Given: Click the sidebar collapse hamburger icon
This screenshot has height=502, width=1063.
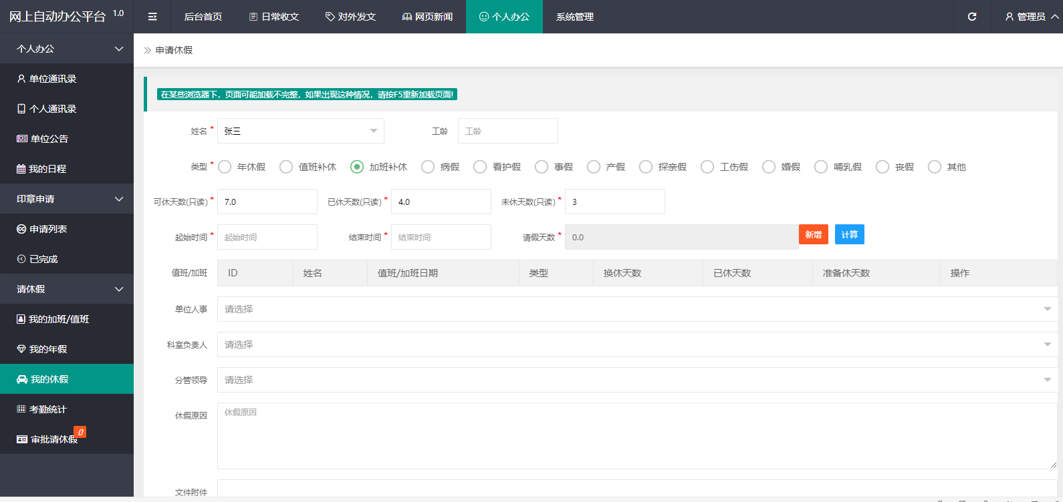Looking at the screenshot, I should 152,17.
